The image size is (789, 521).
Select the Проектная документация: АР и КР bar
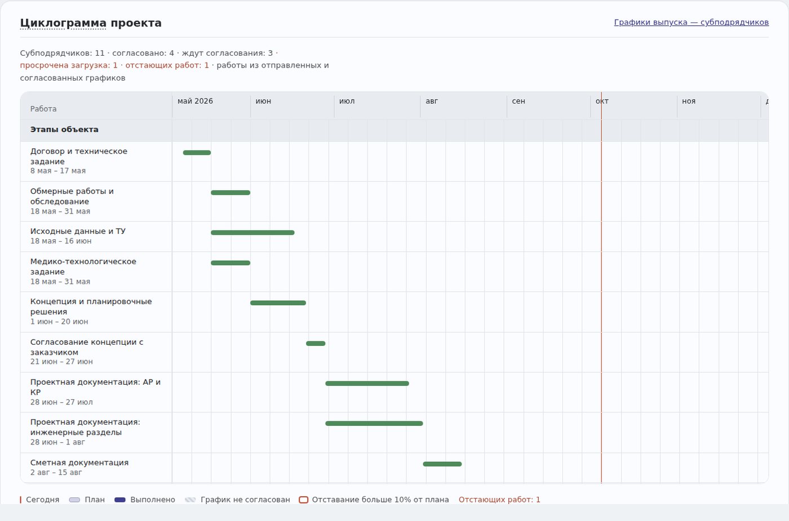coord(367,384)
